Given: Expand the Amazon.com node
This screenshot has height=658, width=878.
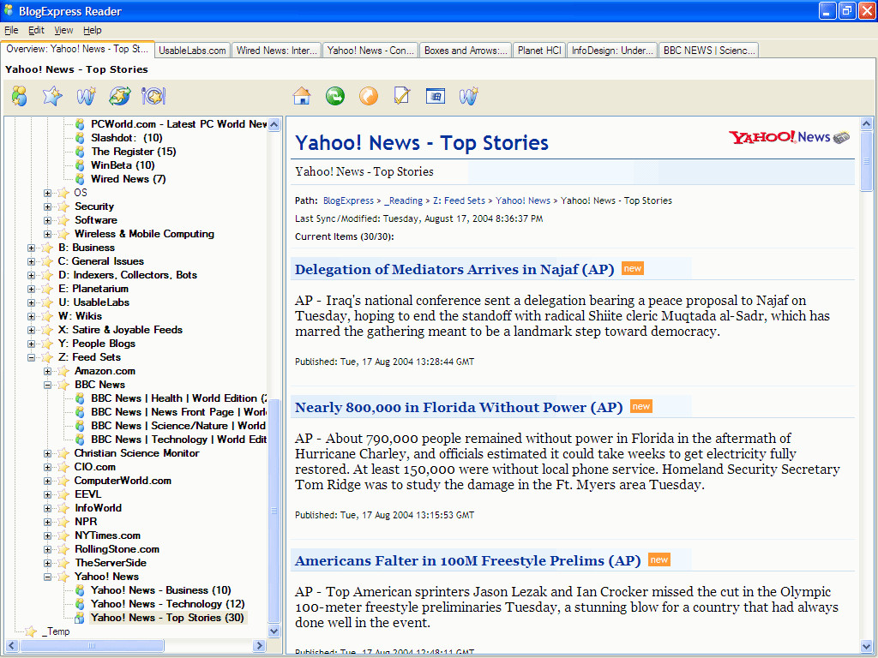Looking at the screenshot, I should (48, 371).
